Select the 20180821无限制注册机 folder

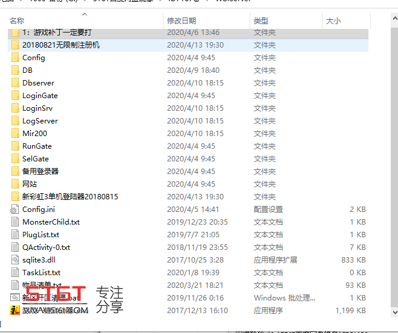pos(188,45)
